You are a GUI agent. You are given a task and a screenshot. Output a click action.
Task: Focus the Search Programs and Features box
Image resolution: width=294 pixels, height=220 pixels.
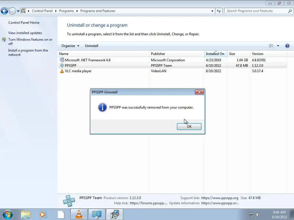point(256,11)
